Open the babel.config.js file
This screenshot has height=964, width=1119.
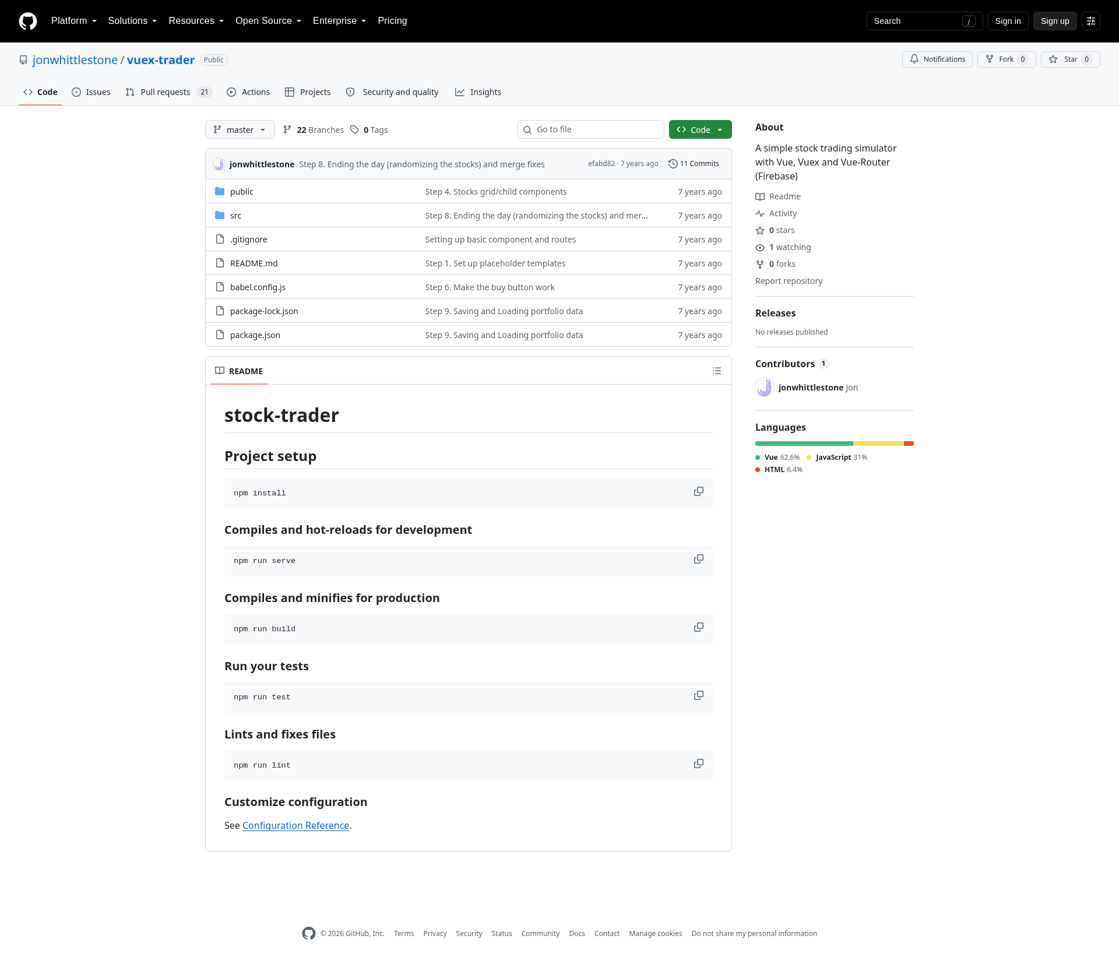tap(258, 287)
